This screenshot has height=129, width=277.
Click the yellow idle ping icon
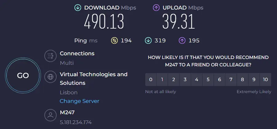tap(114, 41)
